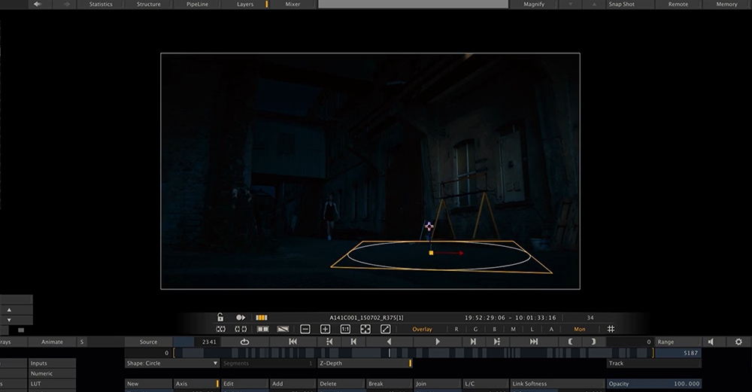Click the down arrow in the left panel
752x392 pixels.
[8, 320]
